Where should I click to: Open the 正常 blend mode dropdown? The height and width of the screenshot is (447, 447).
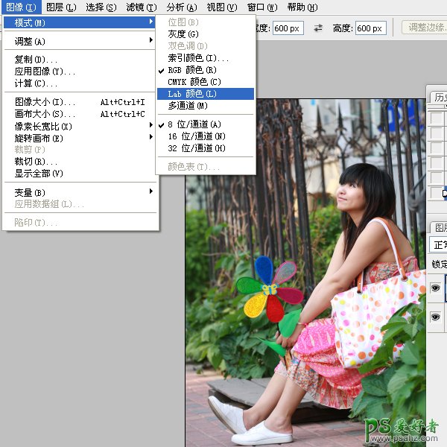click(x=438, y=244)
